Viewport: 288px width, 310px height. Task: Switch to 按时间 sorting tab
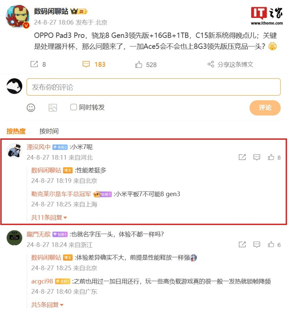click(x=49, y=131)
